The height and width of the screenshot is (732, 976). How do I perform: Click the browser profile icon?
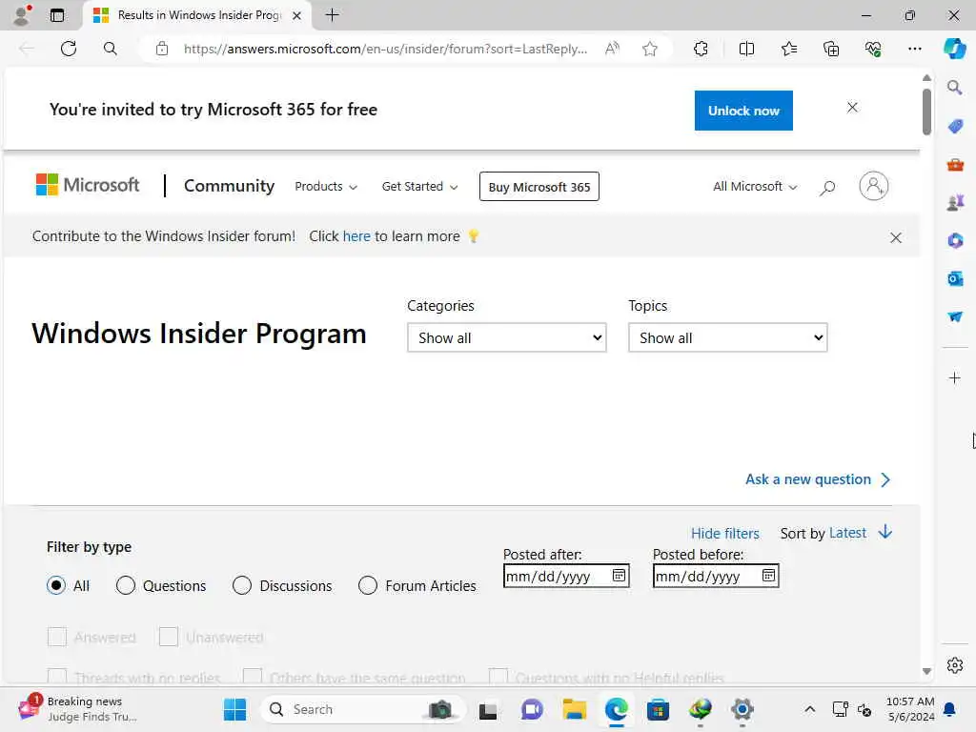click(x=23, y=15)
